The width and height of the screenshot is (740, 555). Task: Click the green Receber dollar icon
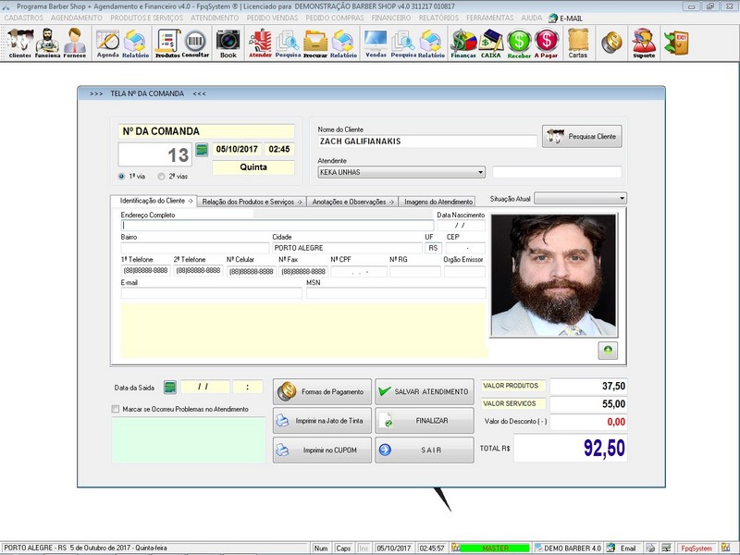519,43
